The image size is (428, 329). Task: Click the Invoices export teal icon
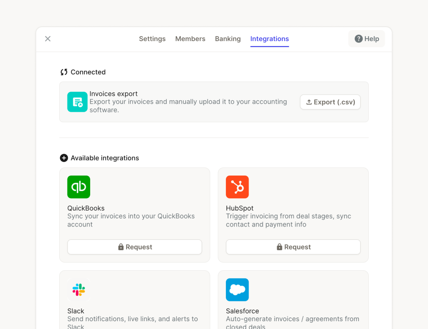[77, 102]
